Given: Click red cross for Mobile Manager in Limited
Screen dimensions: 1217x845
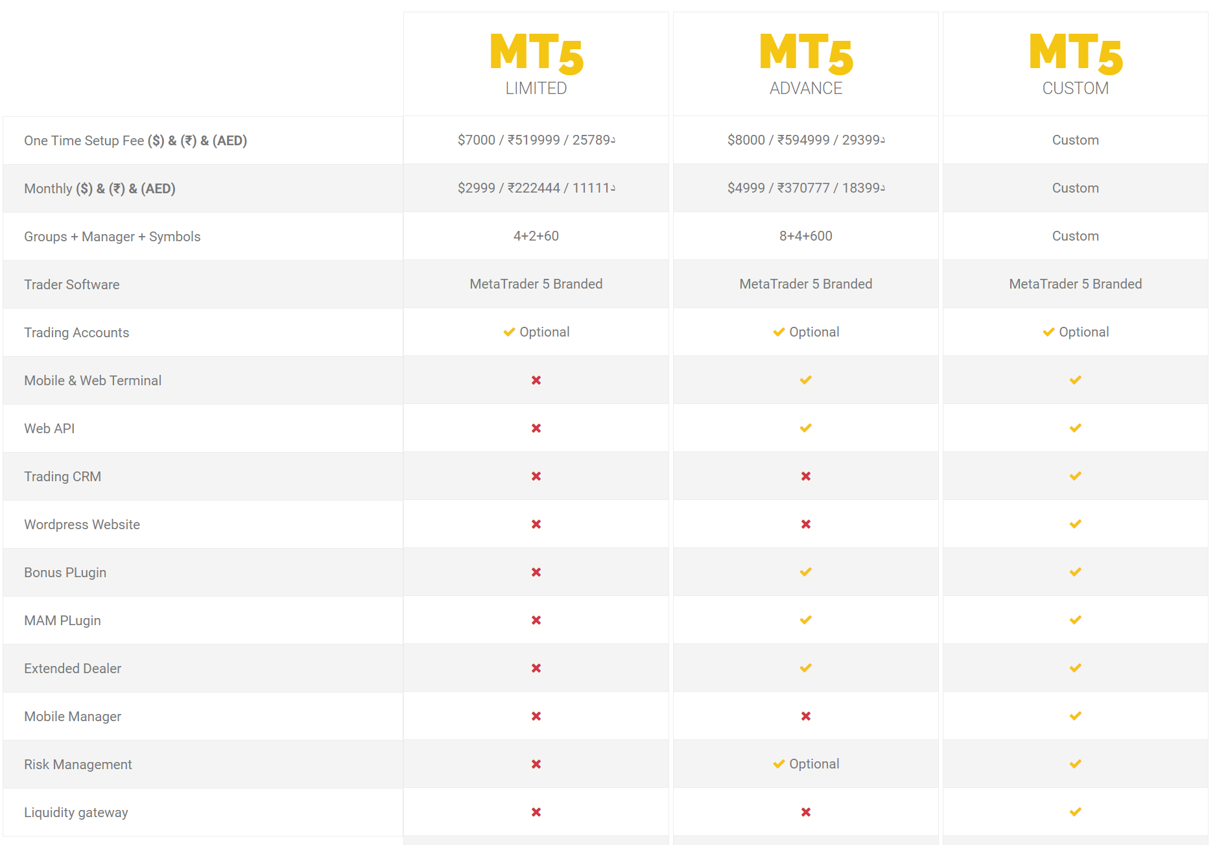Looking at the screenshot, I should [x=536, y=716].
